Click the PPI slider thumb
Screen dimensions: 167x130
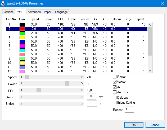[39, 90]
